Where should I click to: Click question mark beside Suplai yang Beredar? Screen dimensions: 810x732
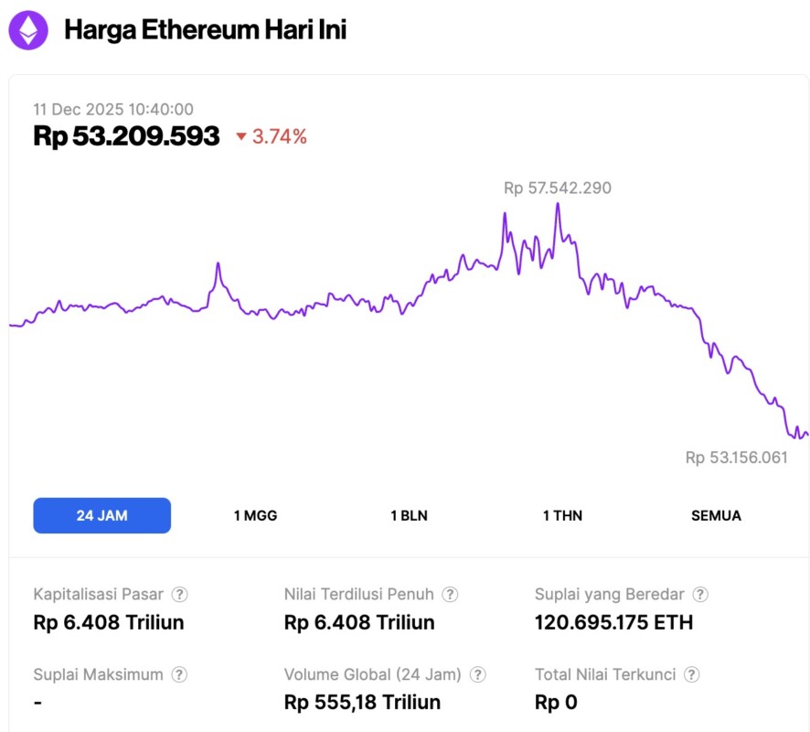point(700,594)
